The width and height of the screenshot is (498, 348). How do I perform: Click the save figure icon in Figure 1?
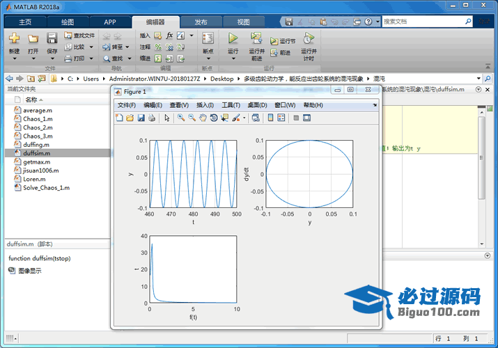tap(141, 118)
